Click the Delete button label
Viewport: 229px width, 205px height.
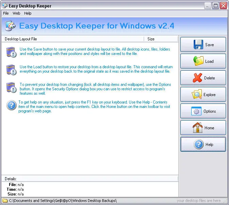[x=209, y=78]
